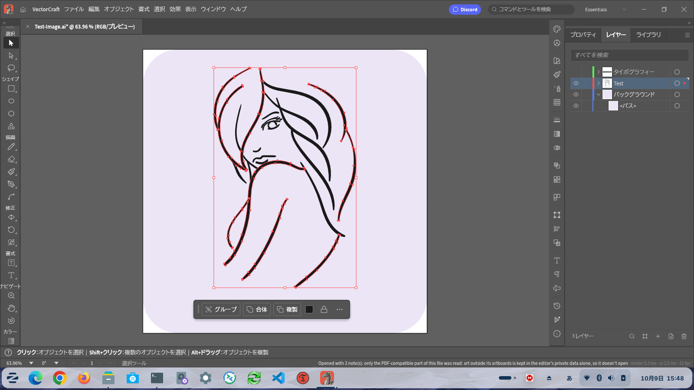Viewport: 694px width, 390px height.
Task: Hide the バックグラウンド layer
Action: pyautogui.click(x=576, y=94)
